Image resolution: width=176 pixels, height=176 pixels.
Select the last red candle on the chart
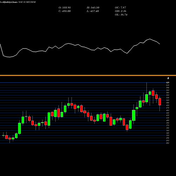coord(160,102)
